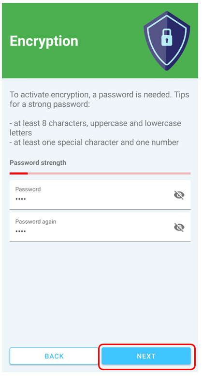The width and height of the screenshot is (202, 376).
Task: Click the 'Password strength' label
Action: click(38, 162)
